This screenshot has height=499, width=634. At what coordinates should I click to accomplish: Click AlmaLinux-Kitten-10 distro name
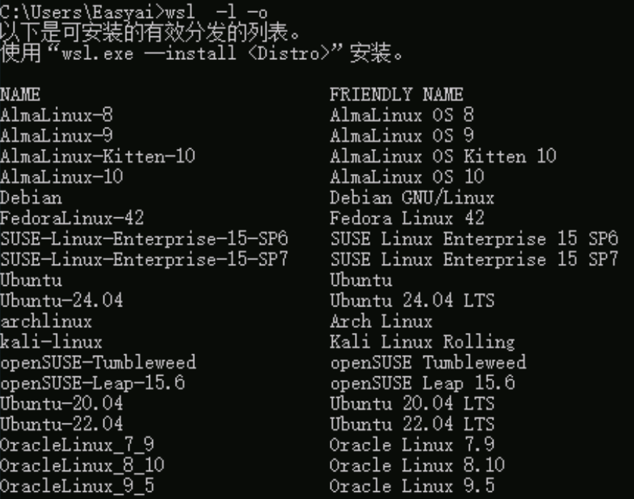point(97,156)
